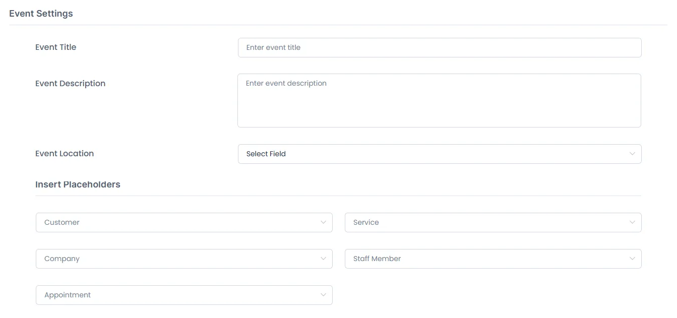The height and width of the screenshot is (318, 677).
Task: Click the Appointment dropdown chevron arrow
Action: pos(323,295)
